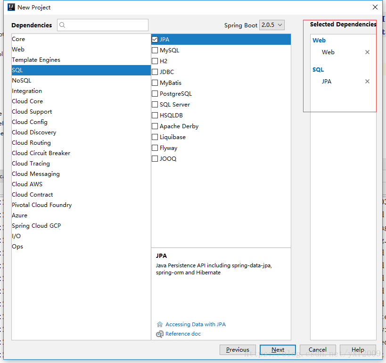Click the Next button
Image resolution: width=386 pixels, height=363 pixels.
pyautogui.click(x=278, y=350)
